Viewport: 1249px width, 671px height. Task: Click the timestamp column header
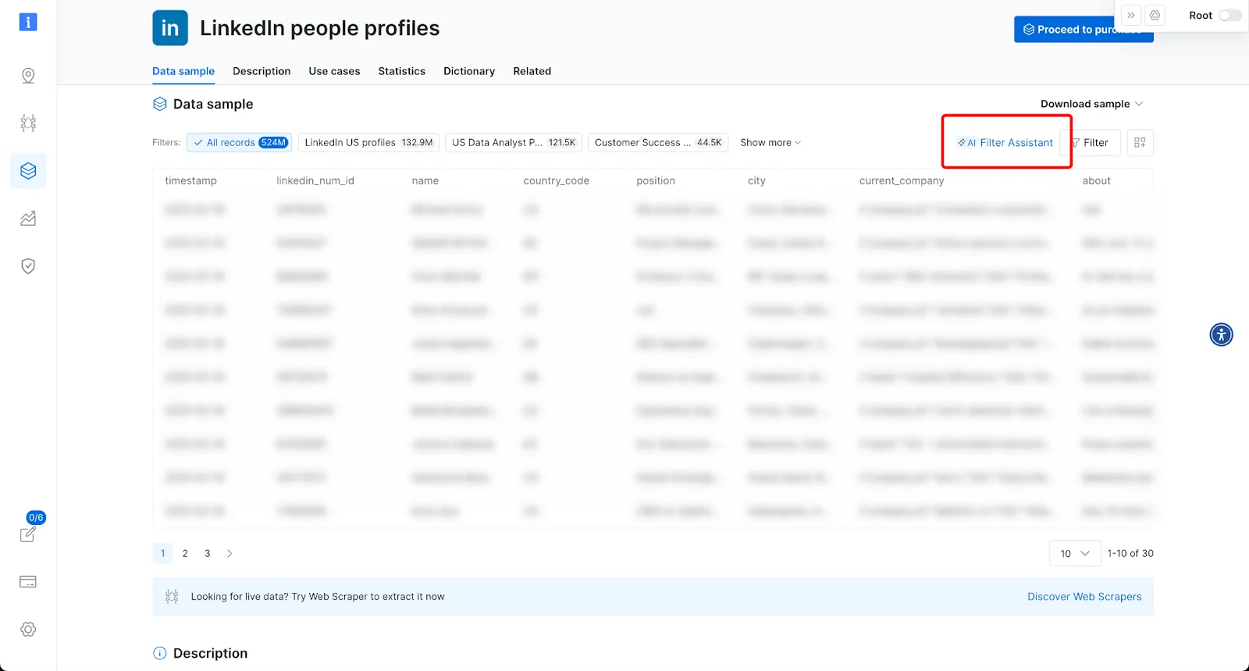(190, 180)
